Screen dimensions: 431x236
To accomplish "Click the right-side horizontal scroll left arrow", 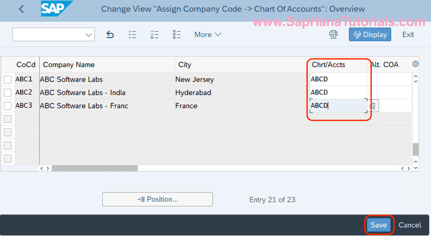I will coord(402,168).
